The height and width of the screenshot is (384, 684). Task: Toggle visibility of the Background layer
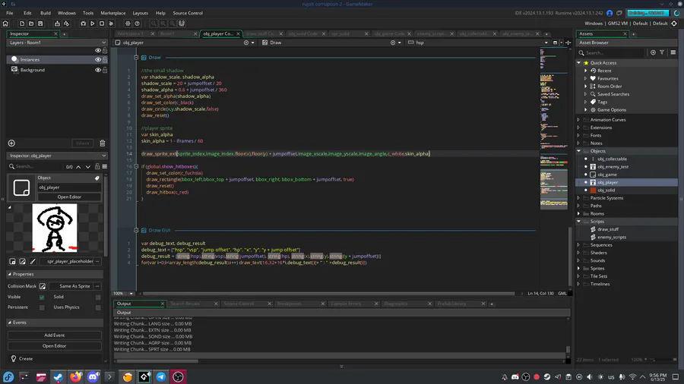tap(98, 70)
